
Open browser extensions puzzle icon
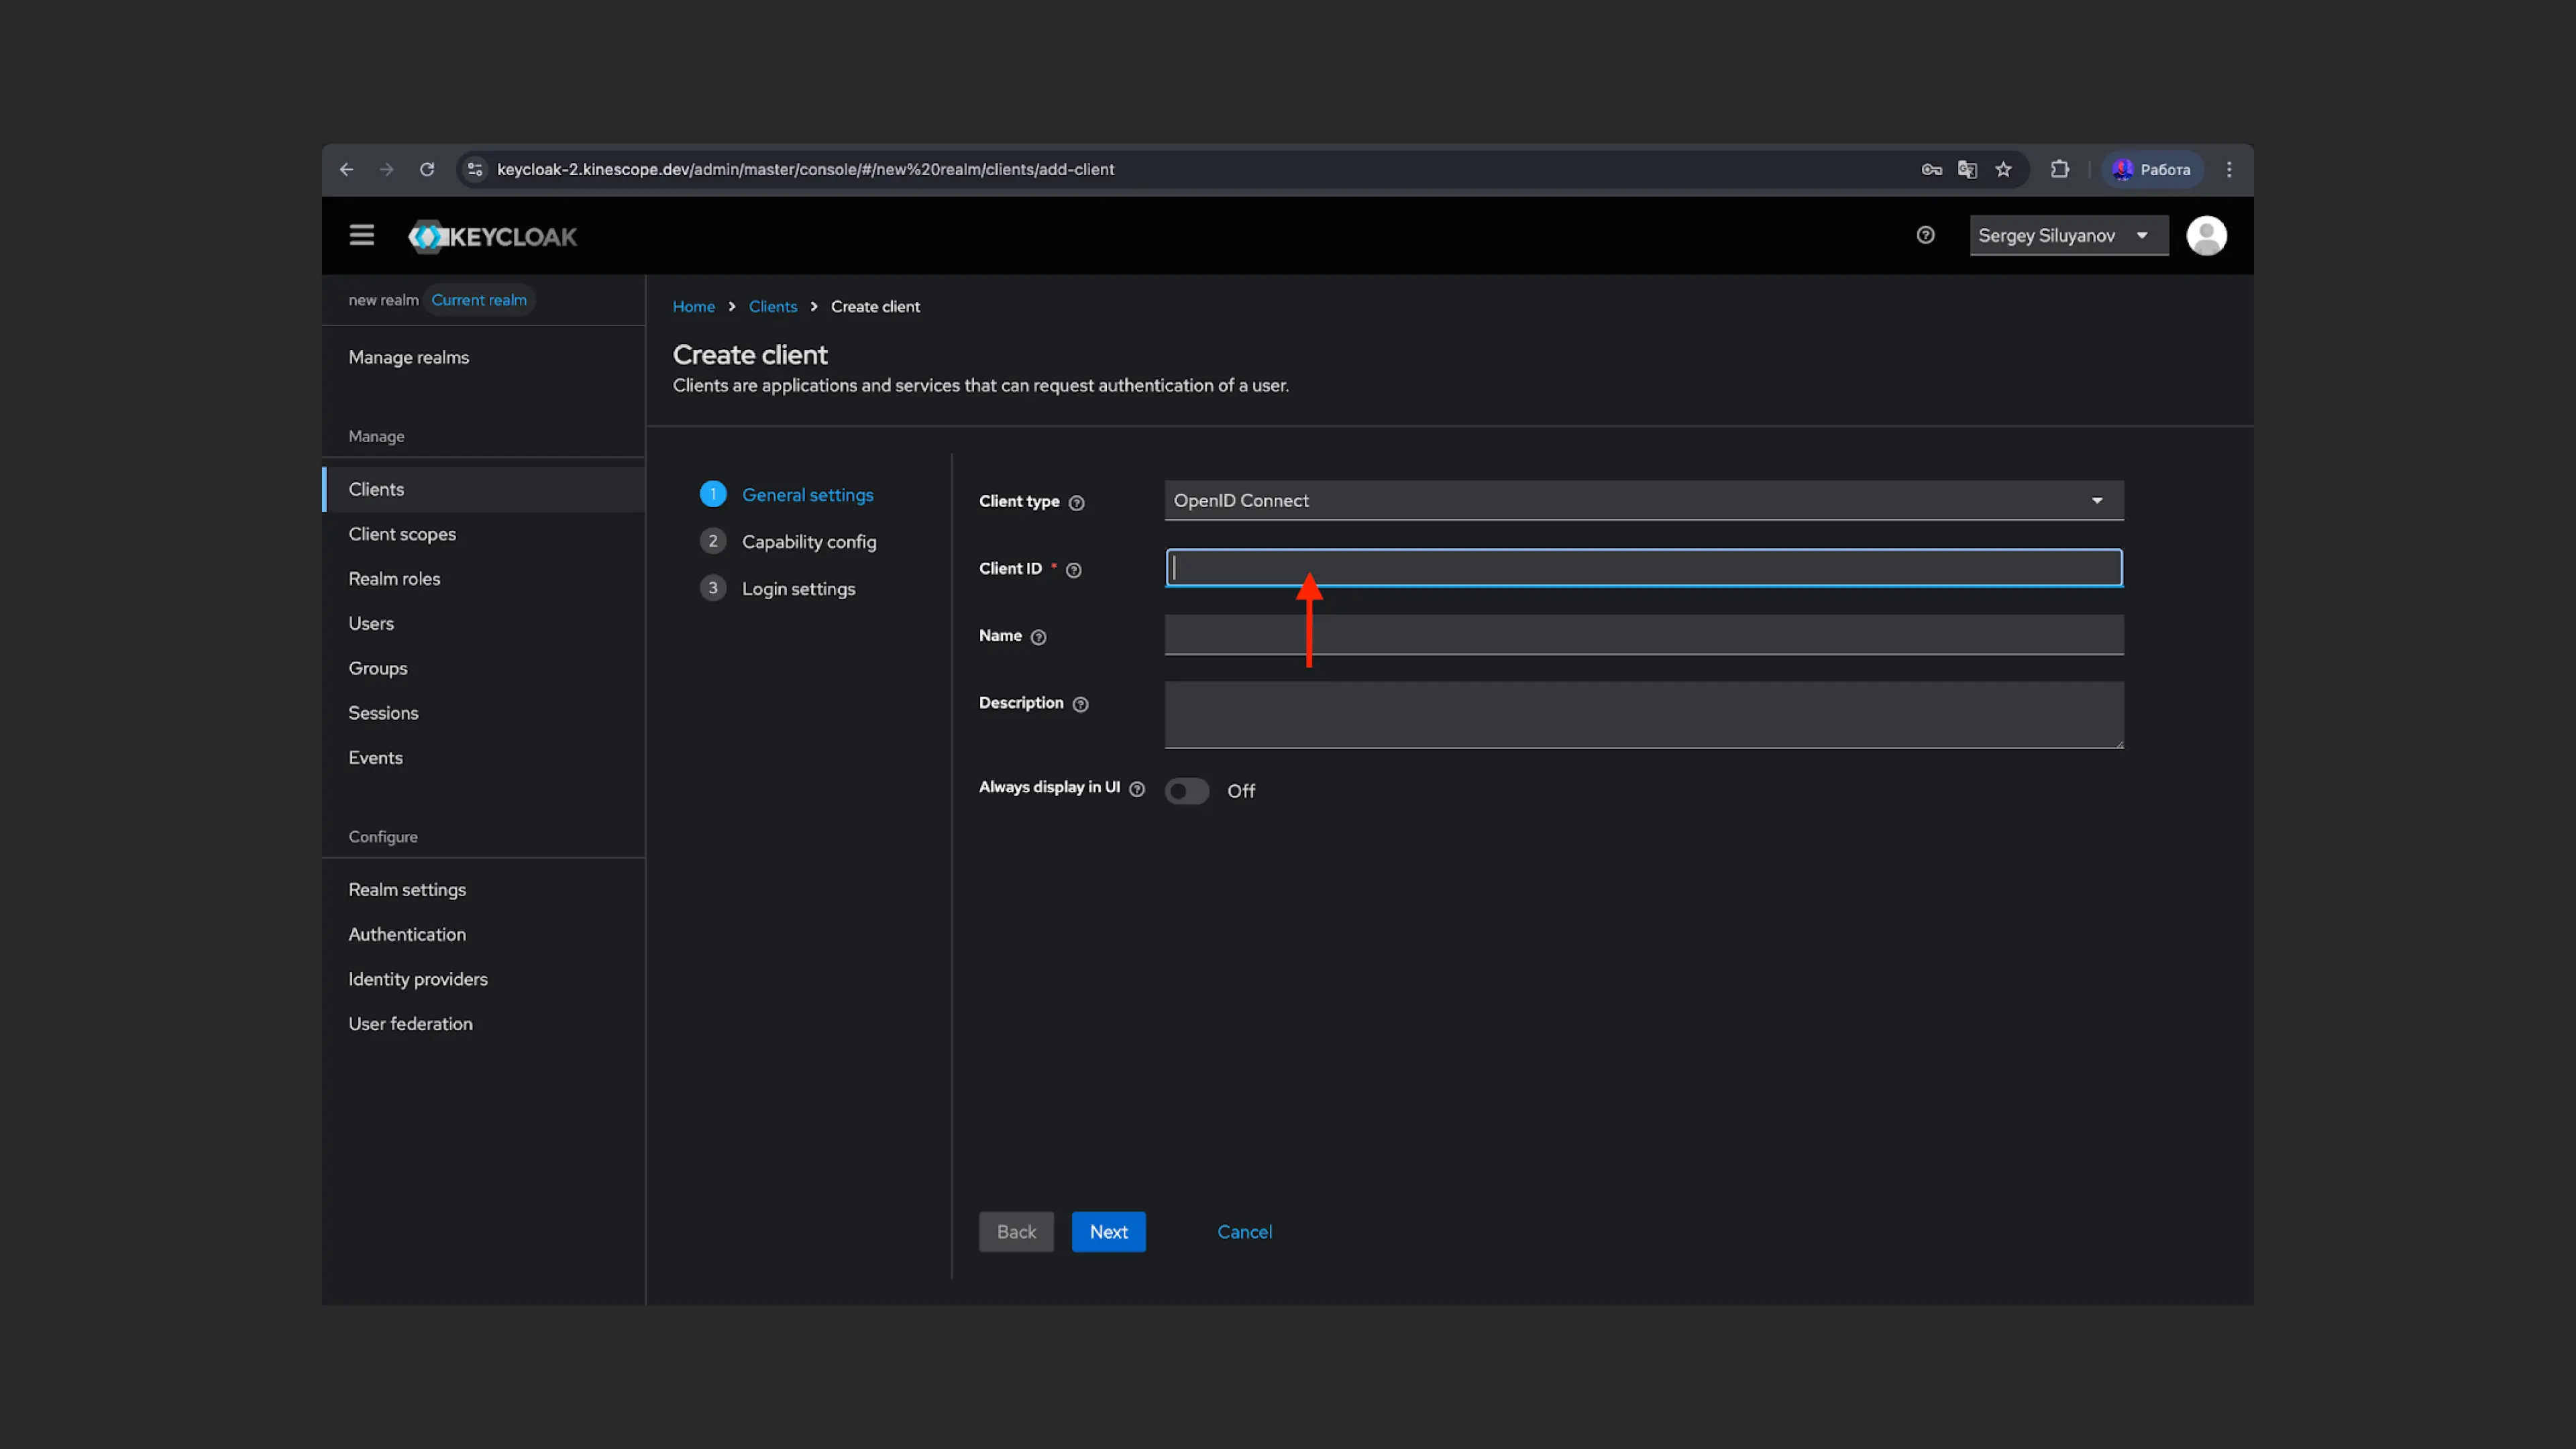point(2059,169)
